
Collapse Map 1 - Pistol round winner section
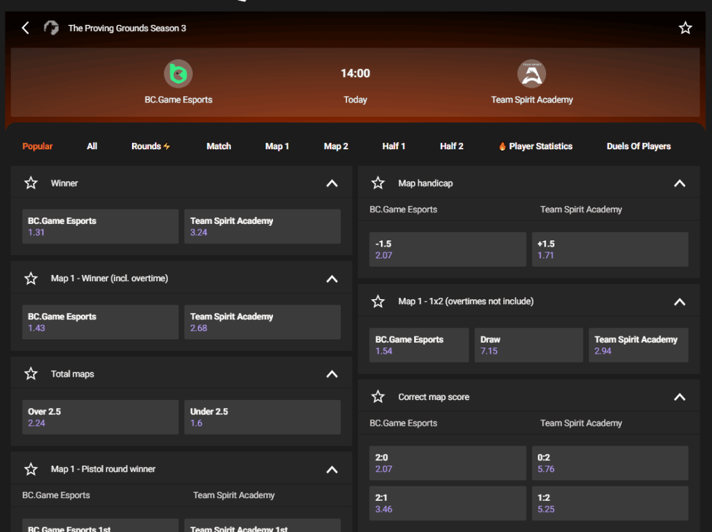(x=332, y=469)
